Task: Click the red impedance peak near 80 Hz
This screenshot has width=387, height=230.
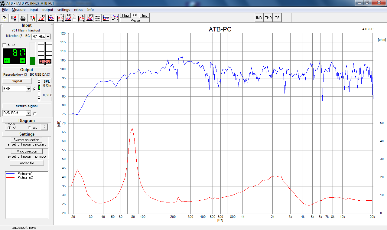Action: 132,129
